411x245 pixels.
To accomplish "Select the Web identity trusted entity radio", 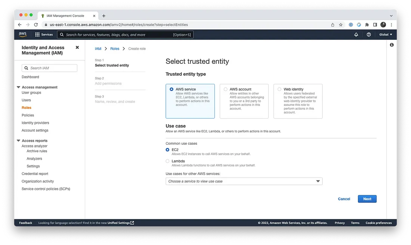I will coord(279,89).
